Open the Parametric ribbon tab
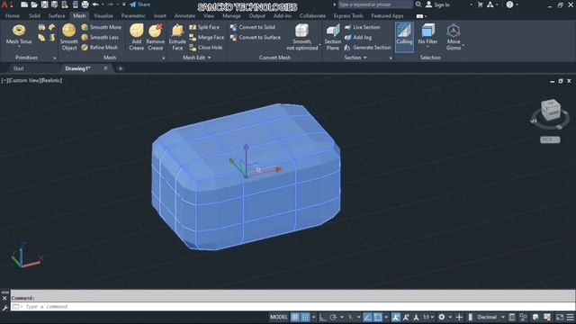The width and height of the screenshot is (576, 324). tap(133, 16)
